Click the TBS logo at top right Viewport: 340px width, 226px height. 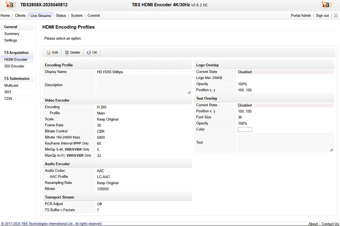click(326, 5)
